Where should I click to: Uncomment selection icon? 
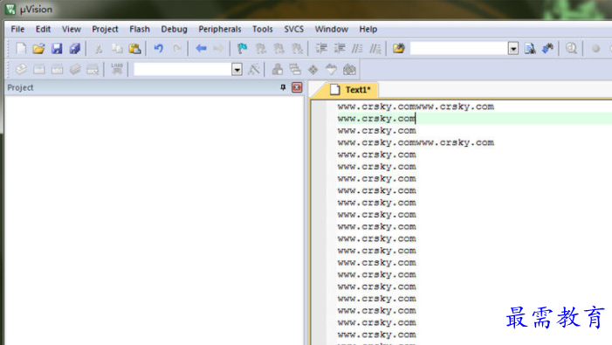[375, 48]
